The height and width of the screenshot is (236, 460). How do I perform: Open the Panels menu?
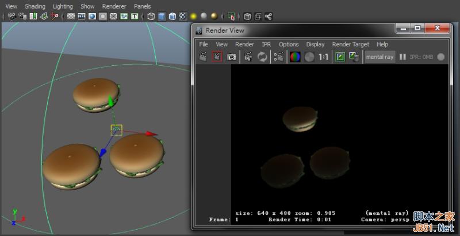(142, 6)
